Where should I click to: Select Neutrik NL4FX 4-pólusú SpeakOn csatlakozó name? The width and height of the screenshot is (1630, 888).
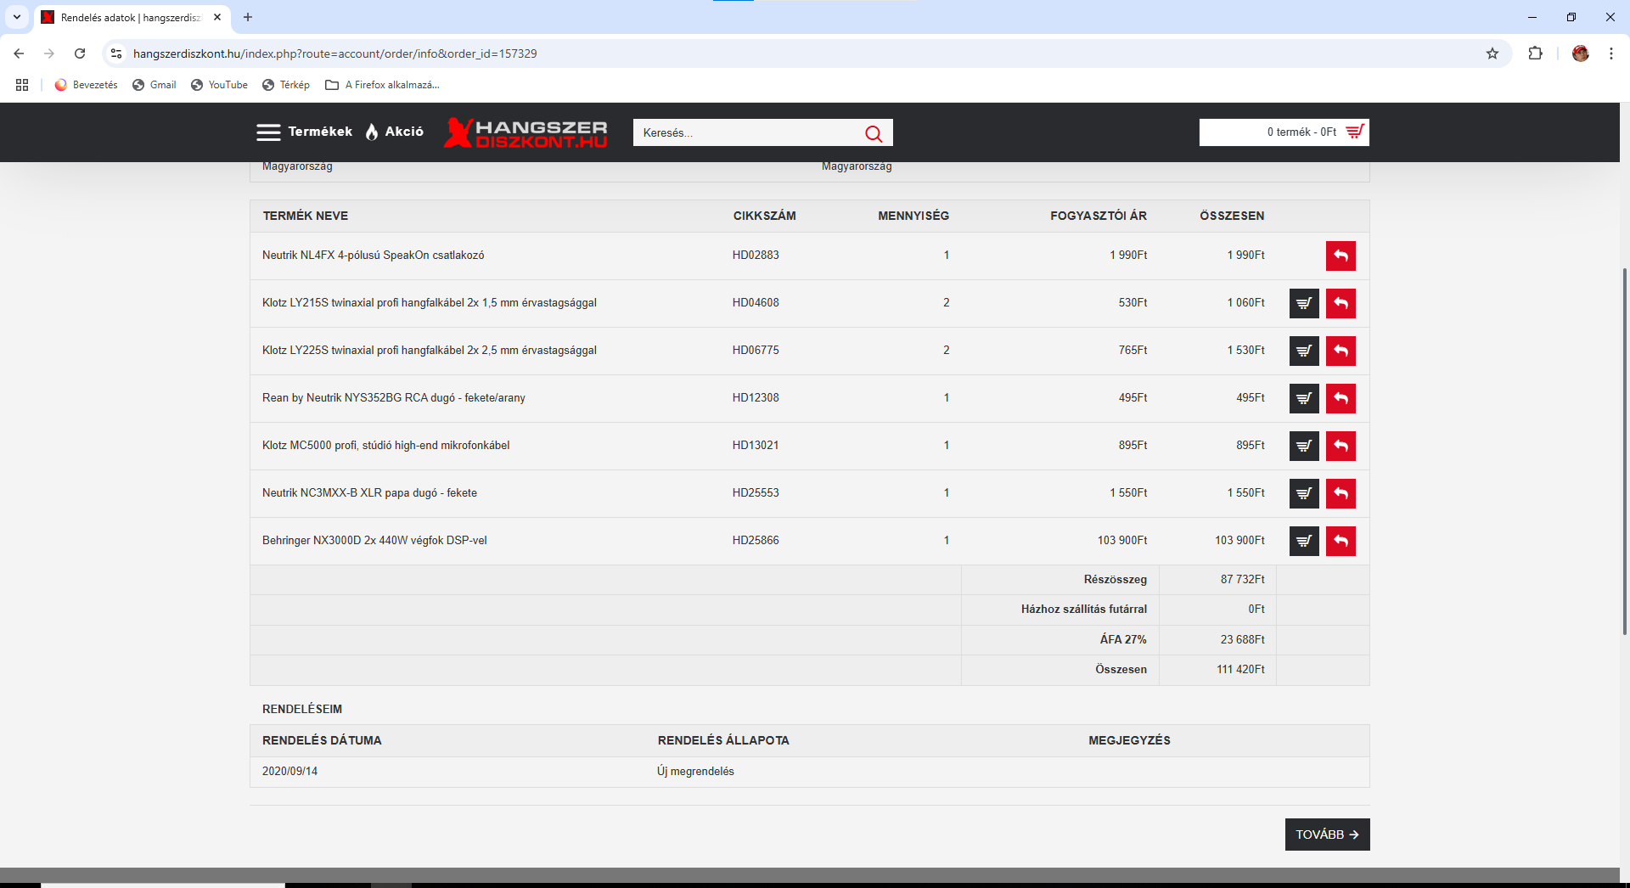[374, 256]
